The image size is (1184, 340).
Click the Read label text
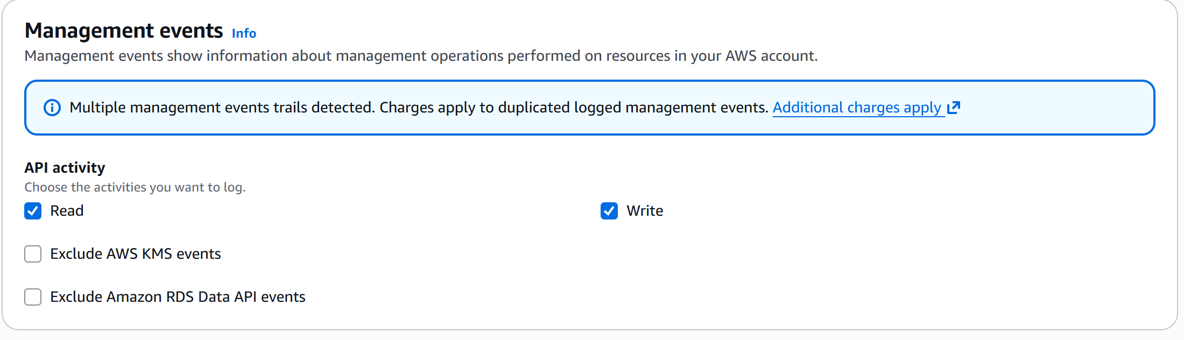pyautogui.click(x=67, y=211)
